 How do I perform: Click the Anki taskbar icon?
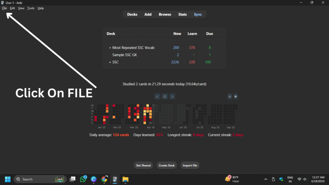[115, 179]
